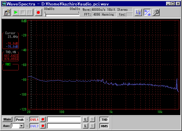Click the OVL1 red record dot
The image size is (182, 131).
click(x=43, y=119)
